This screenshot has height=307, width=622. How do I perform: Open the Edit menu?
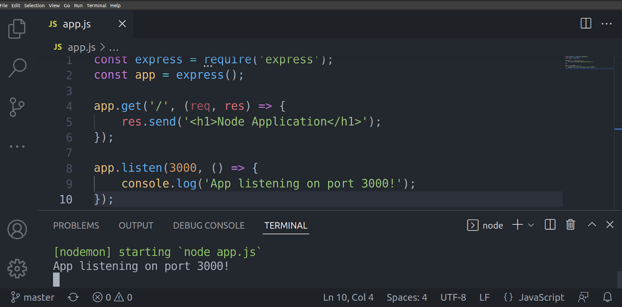click(16, 5)
